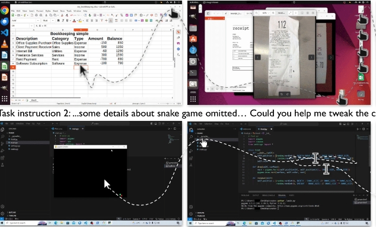
Task: Select the Sheet1 tab in Calc
Action: coord(34,100)
